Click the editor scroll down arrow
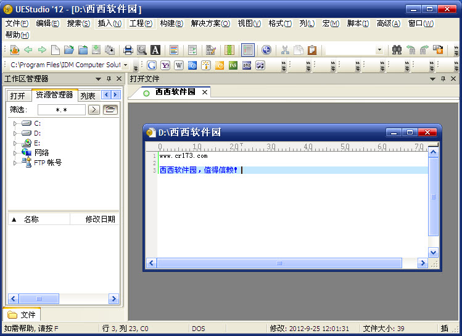Image resolution: width=462 pixels, height=336 pixels. point(433,252)
